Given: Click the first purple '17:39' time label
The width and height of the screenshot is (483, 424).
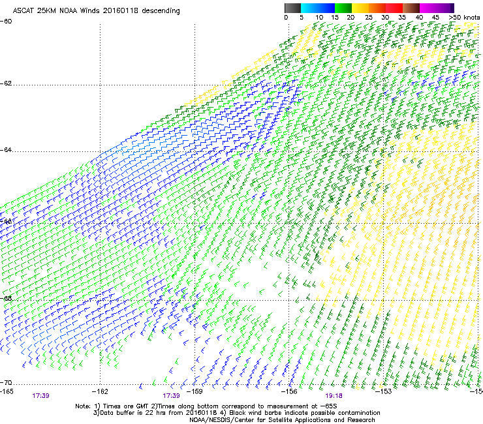Looking at the screenshot, I should click(40, 396).
